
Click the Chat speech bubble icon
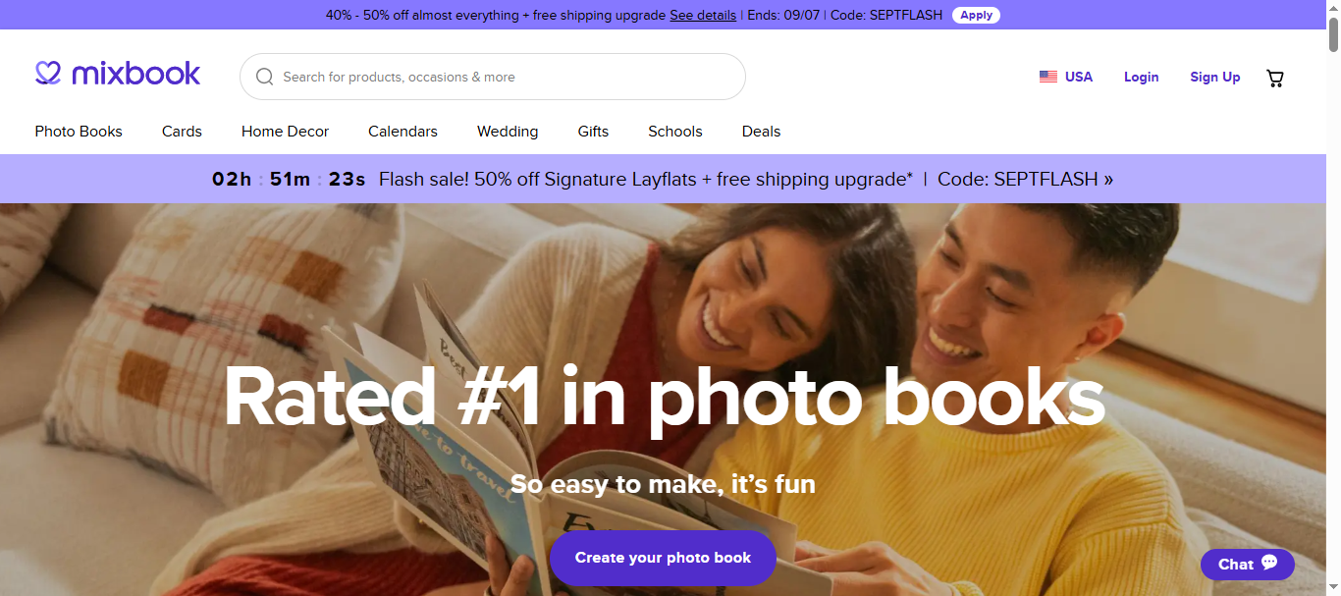(1269, 563)
